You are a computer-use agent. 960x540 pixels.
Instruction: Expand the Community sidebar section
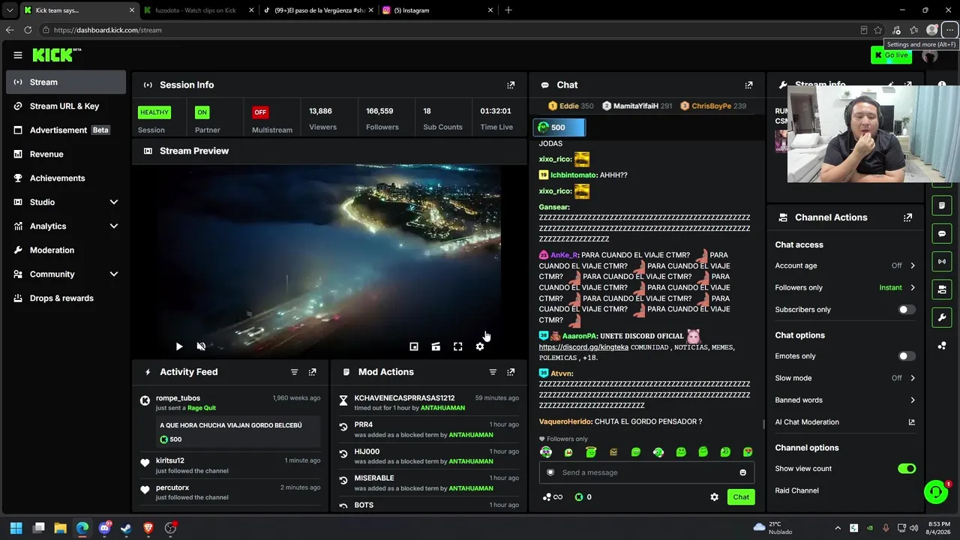click(114, 274)
